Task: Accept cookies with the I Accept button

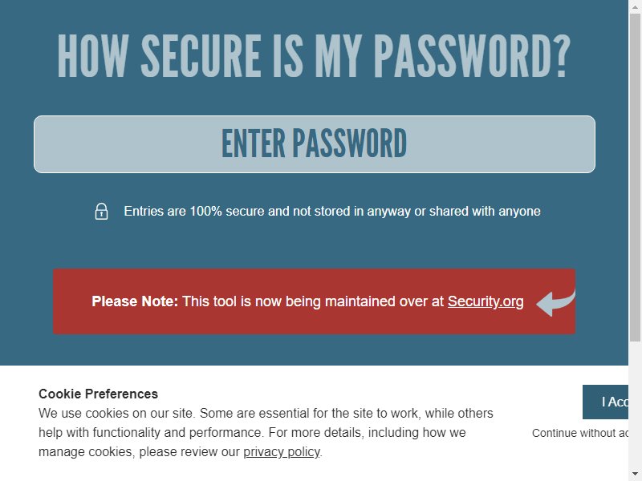Action: (606, 402)
